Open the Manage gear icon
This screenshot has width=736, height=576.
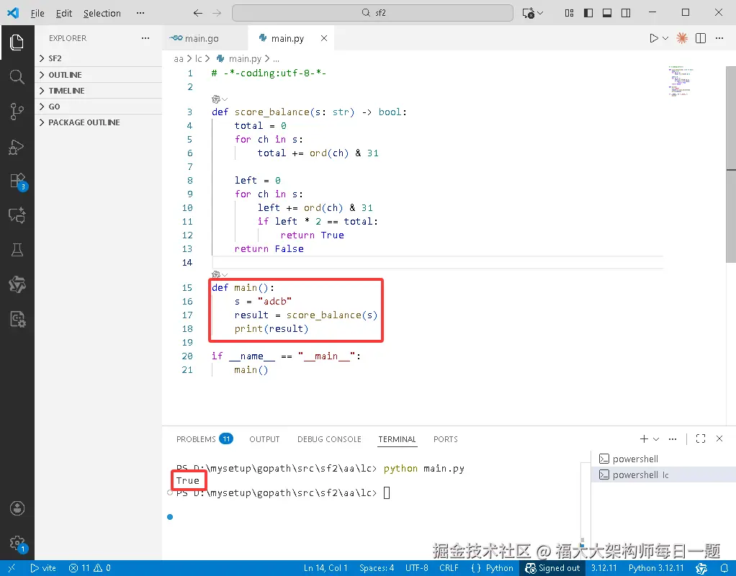[x=18, y=544]
